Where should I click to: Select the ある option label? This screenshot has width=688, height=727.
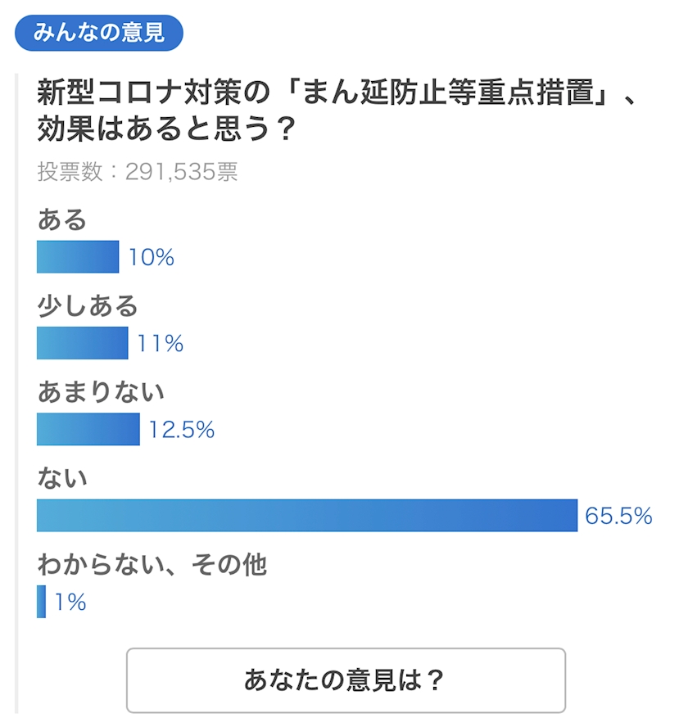[x=62, y=219]
